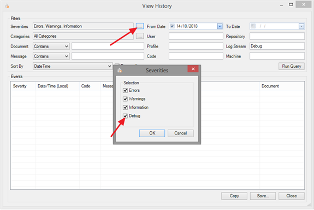This screenshot has height=210, width=314.
Task: Open To Date calendar dropdown
Action: [x=301, y=26]
